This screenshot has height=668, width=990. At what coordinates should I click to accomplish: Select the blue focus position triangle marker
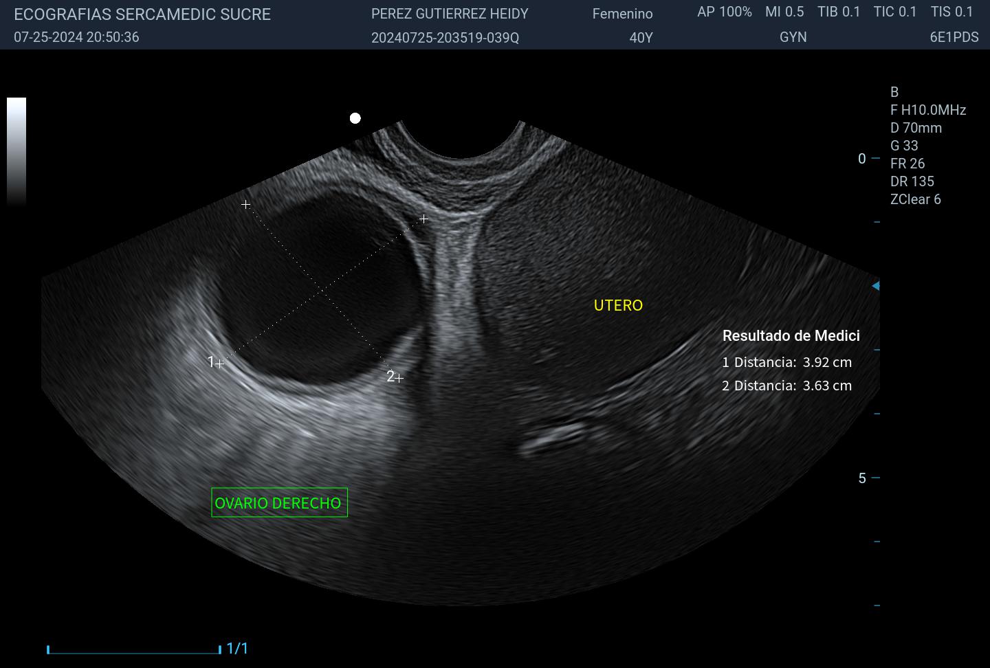pos(875,285)
